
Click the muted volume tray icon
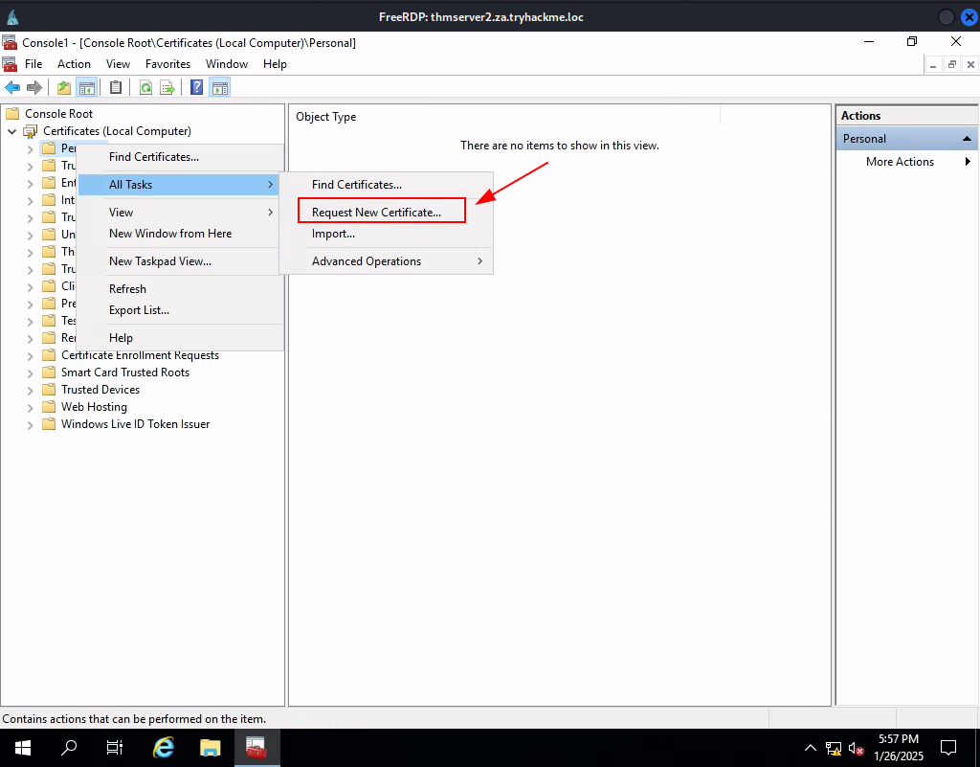[x=857, y=748]
